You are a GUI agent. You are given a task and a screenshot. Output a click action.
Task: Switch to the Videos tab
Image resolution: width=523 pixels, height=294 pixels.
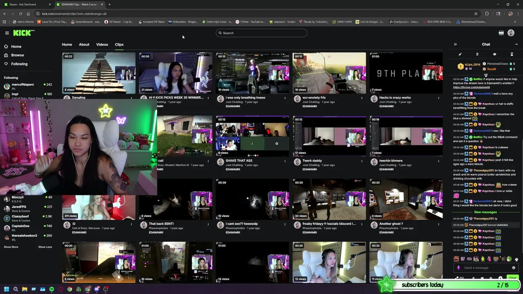102,45
